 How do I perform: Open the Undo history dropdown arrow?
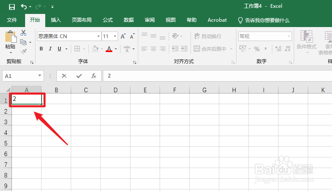30,7
